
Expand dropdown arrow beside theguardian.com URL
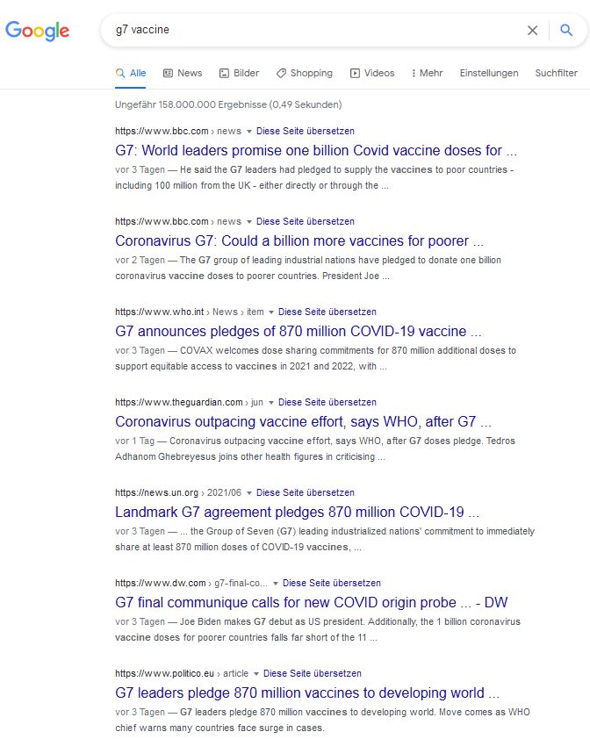point(271,403)
